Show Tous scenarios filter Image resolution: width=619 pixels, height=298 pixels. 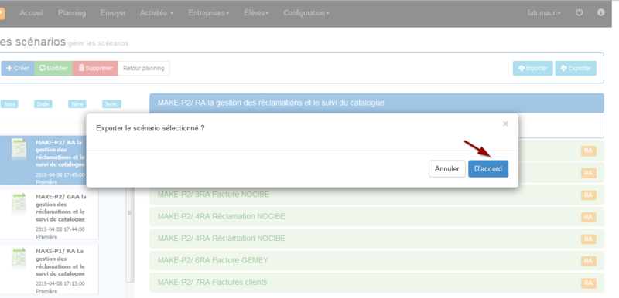click(x=9, y=104)
